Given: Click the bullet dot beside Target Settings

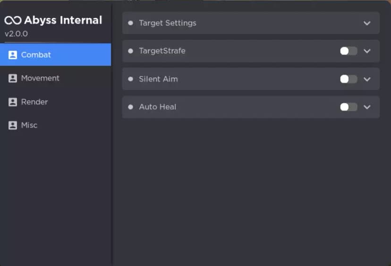Looking at the screenshot, I should tap(130, 23).
